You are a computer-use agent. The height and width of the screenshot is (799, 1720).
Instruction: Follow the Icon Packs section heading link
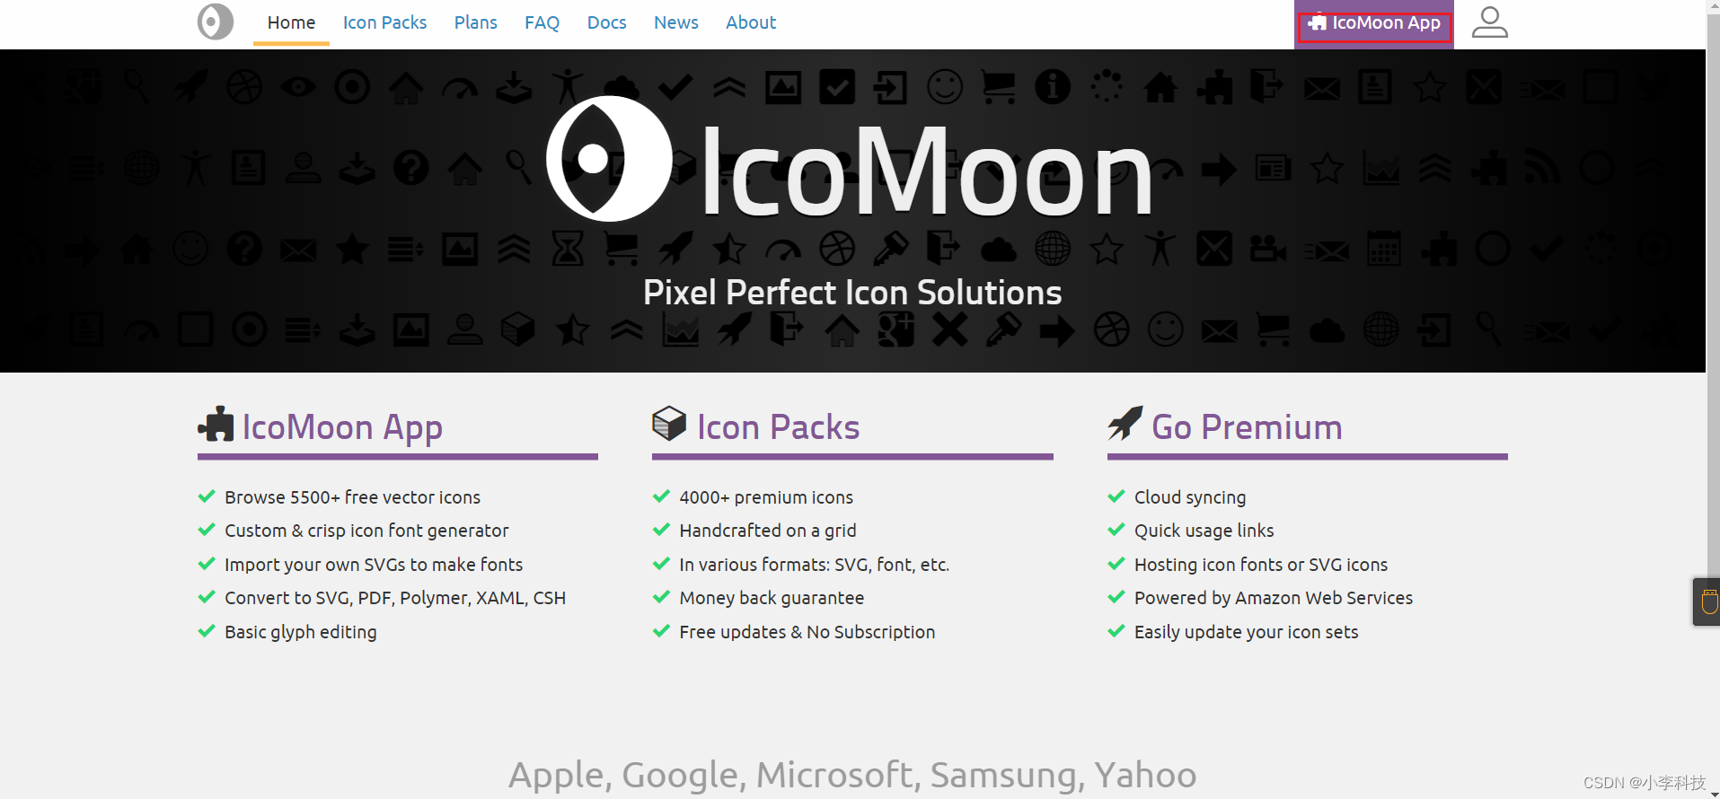[x=778, y=427]
